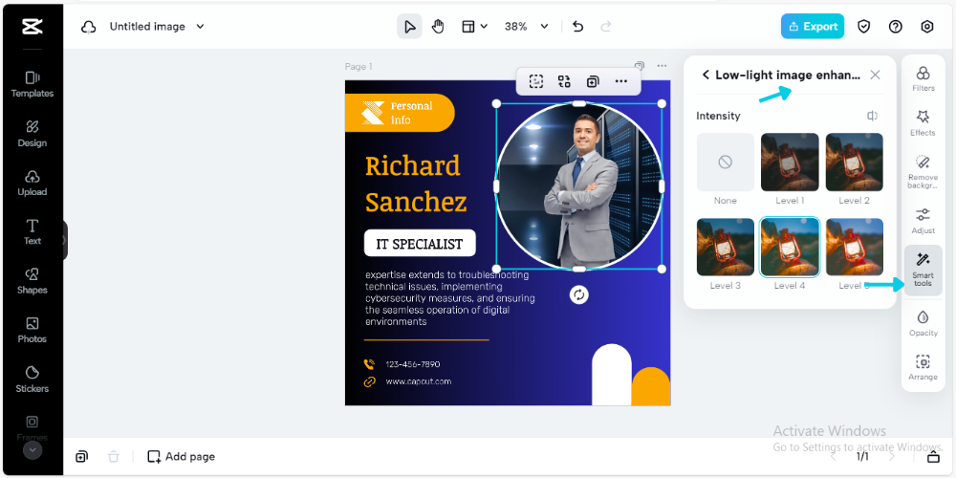
Task: Collapse the left panel arrow handle
Action: pyautogui.click(x=64, y=240)
